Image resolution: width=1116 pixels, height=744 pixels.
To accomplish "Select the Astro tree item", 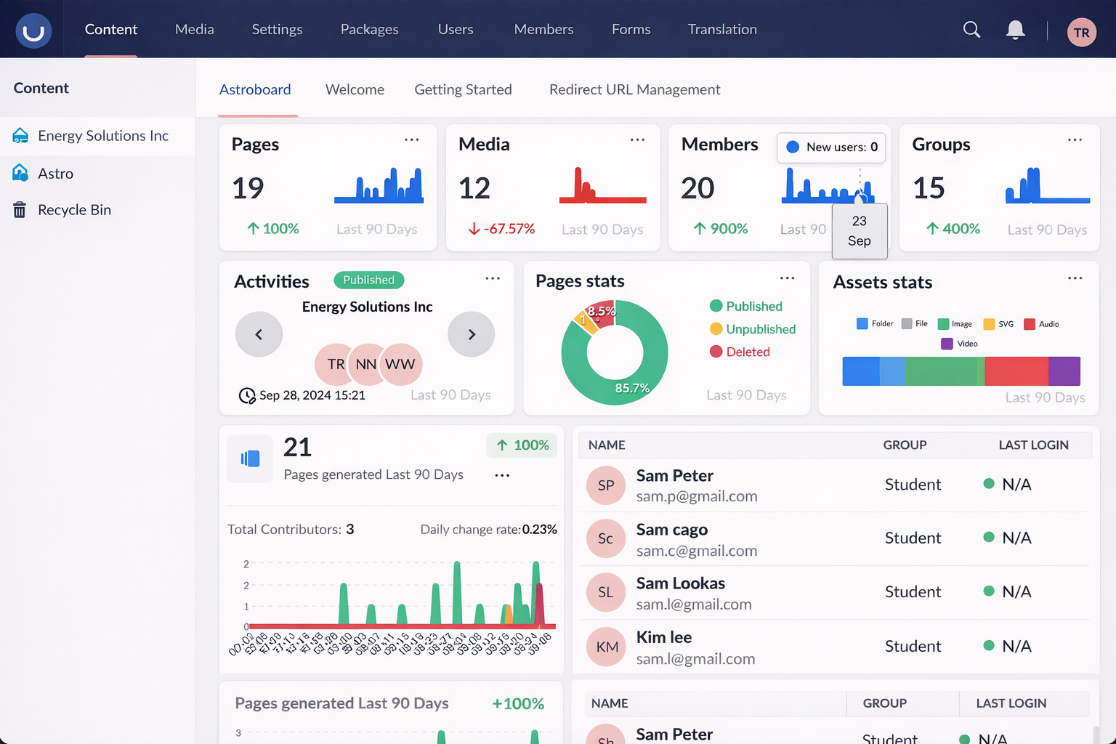I will pos(55,174).
